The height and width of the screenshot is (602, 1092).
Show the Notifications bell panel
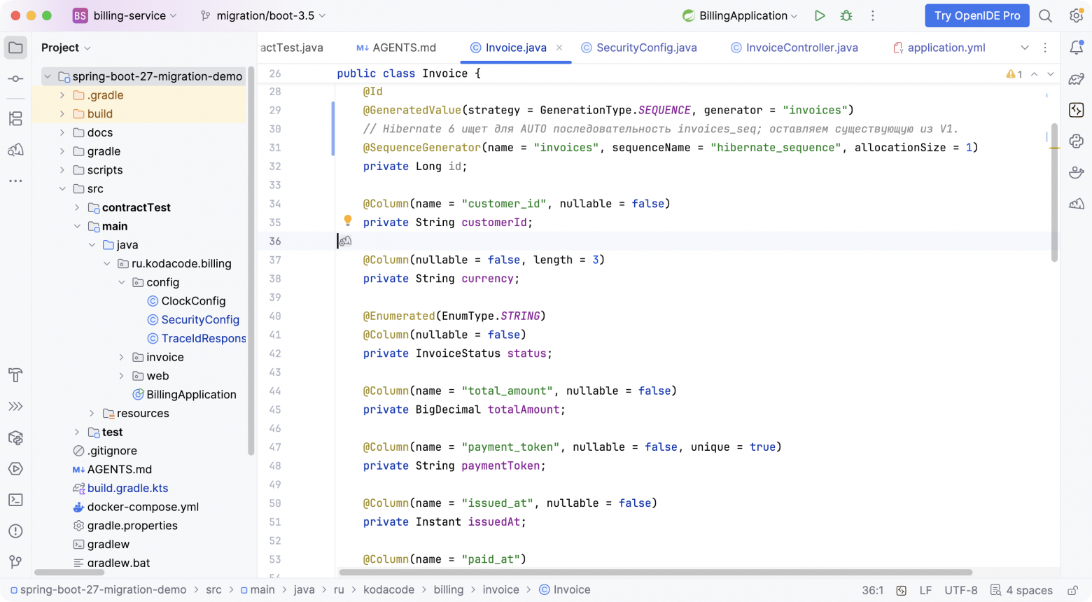(1077, 48)
